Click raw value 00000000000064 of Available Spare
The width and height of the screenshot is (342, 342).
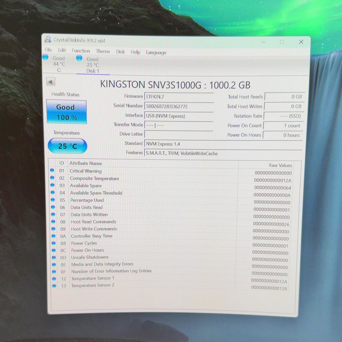coord(272,188)
